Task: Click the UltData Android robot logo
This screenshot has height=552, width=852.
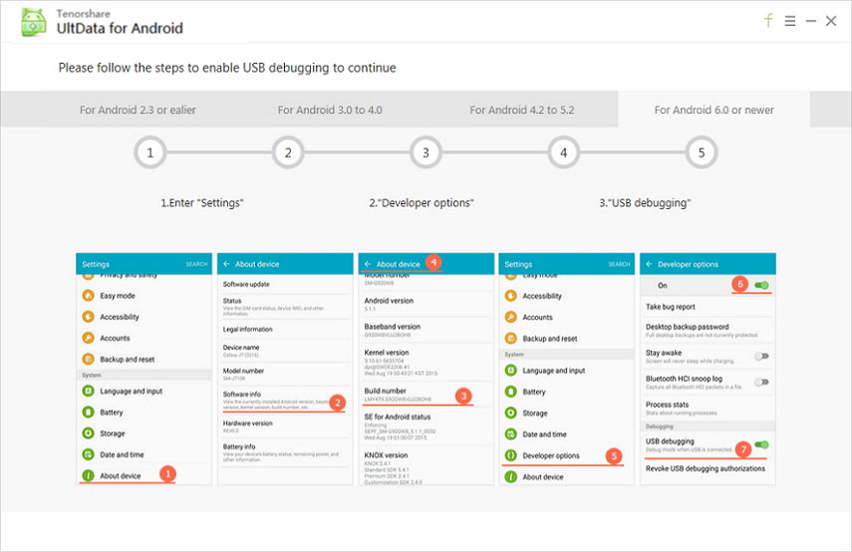Action: point(34,22)
